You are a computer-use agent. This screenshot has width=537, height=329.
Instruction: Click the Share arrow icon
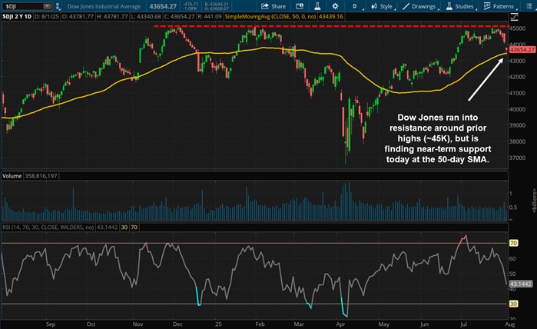[265, 6]
